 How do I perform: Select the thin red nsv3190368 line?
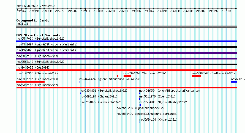click(67, 76)
